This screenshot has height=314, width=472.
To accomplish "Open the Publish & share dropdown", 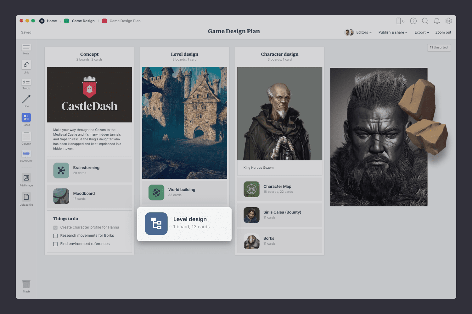I will [x=393, y=32].
